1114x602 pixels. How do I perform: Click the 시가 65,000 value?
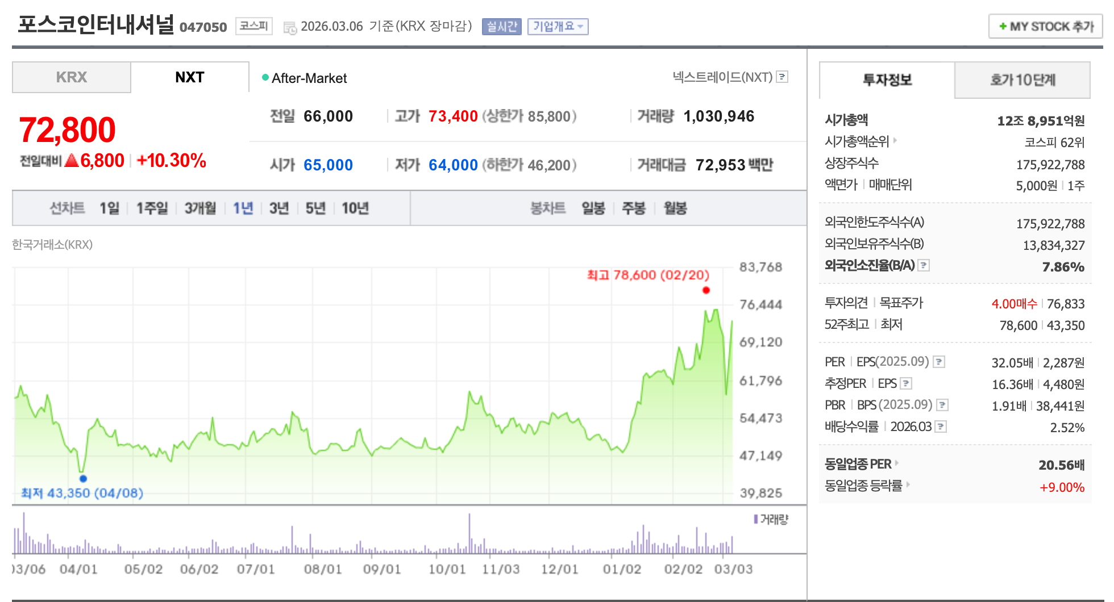coord(328,165)
